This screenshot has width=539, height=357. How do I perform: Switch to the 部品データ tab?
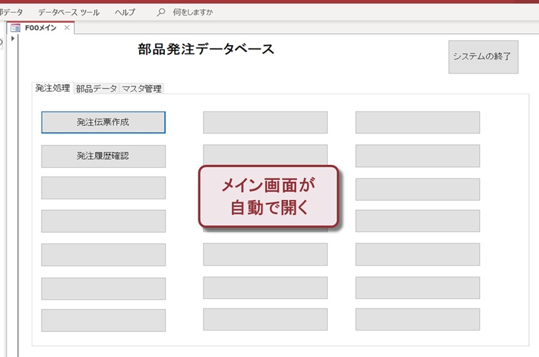point(96,89)
